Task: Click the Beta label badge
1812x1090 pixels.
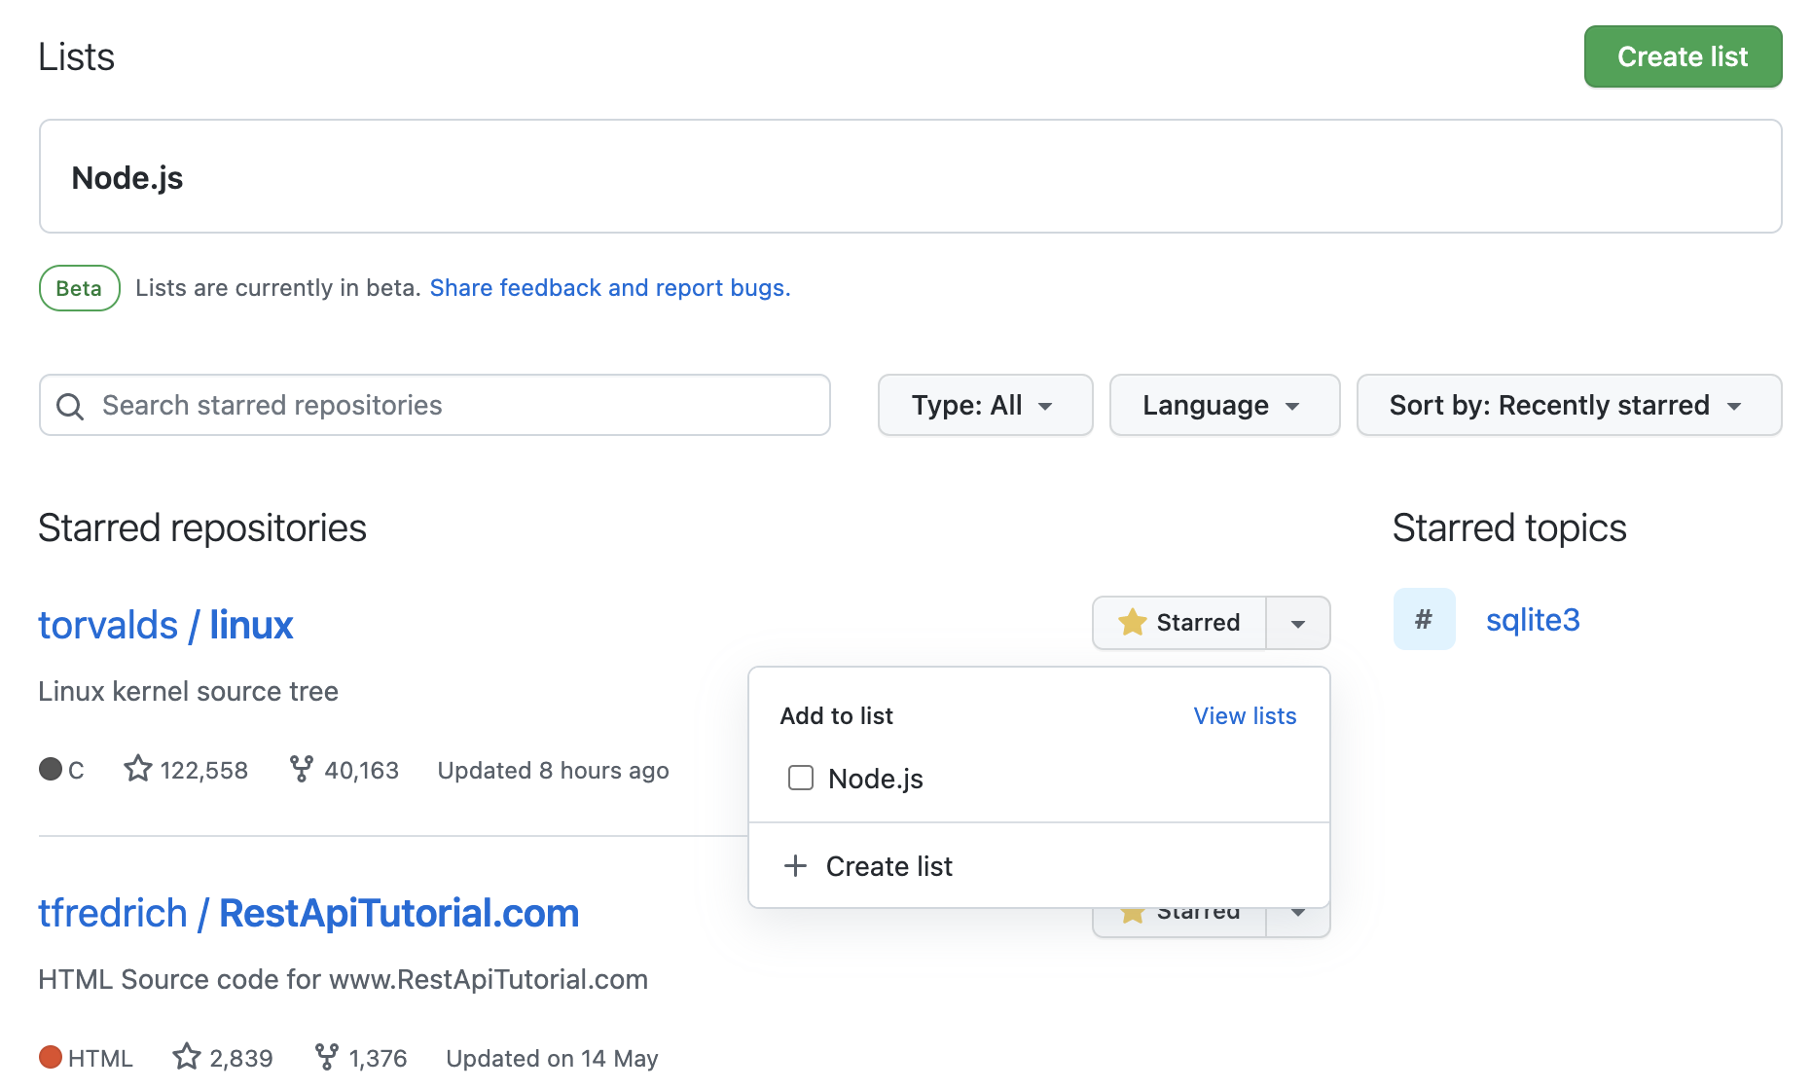Action: pos(79,288)
